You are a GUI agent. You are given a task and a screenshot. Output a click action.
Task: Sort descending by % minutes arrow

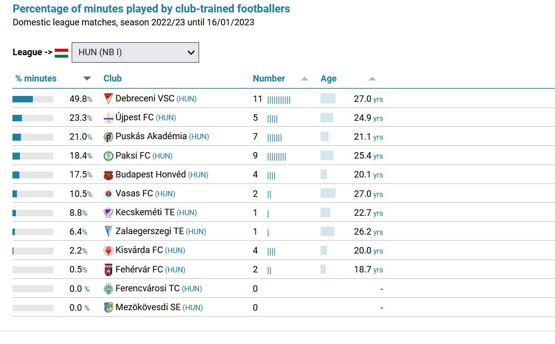[87, 79]
